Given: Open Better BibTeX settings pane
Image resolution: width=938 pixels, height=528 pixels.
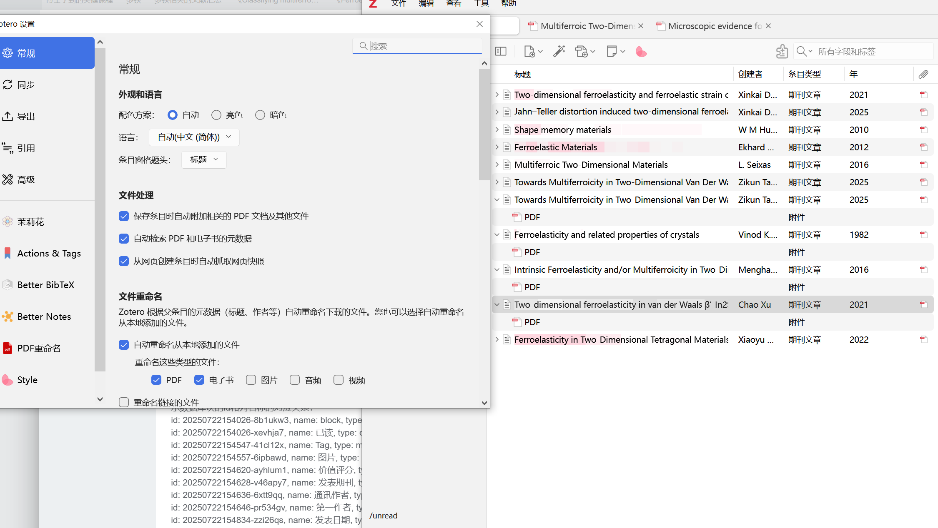Looking at the screenshot, I should tap(45, 285).
